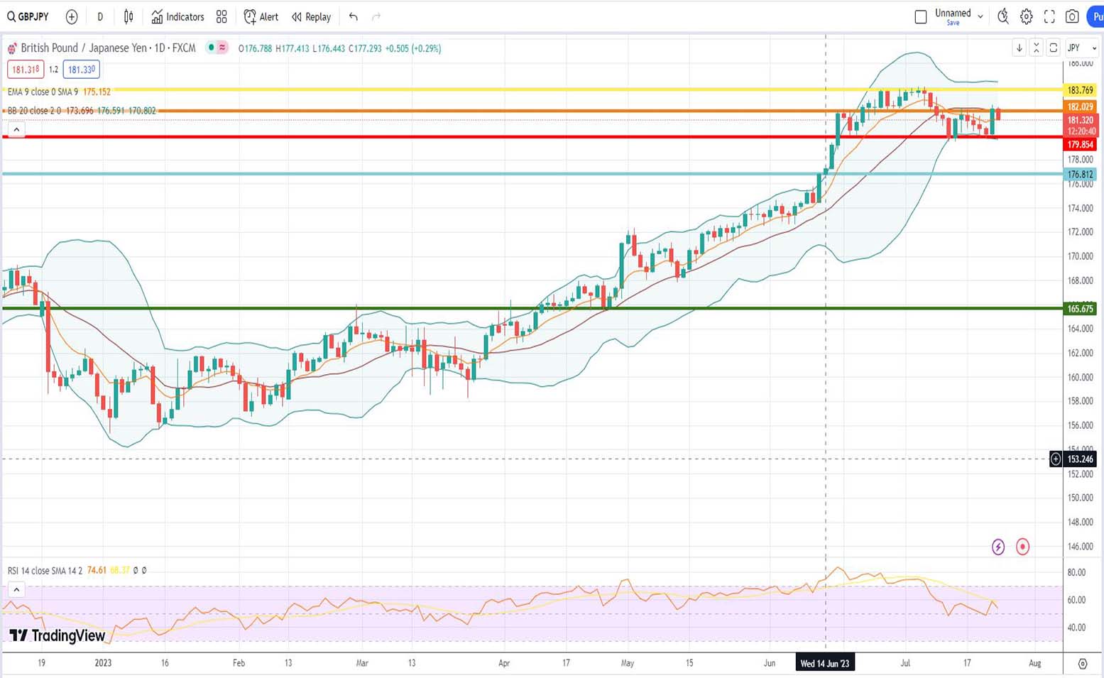The width and height of the screenshot is (1104, 678).
Task: Open the JPY currency dropdown
Action: click(x=1081, y=48)
